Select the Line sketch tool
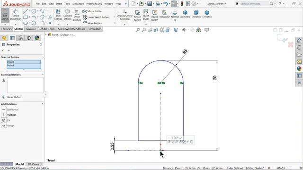 (25, 11)
